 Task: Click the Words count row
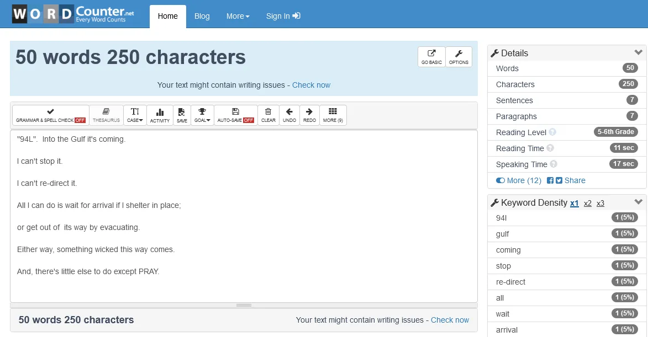(567, 68)
